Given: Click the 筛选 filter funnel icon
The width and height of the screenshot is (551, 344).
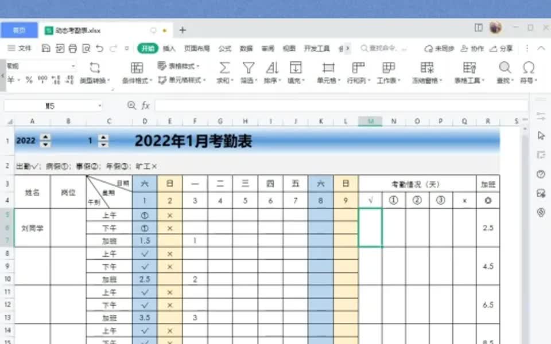Looking at the screenshot, I should [248, 68].
